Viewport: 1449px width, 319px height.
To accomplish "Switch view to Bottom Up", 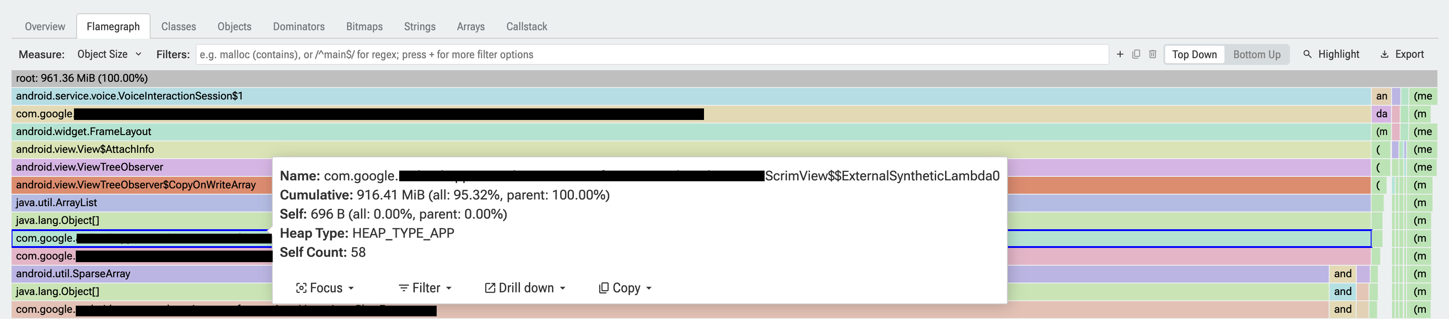I will click(x=1257, y=54).
